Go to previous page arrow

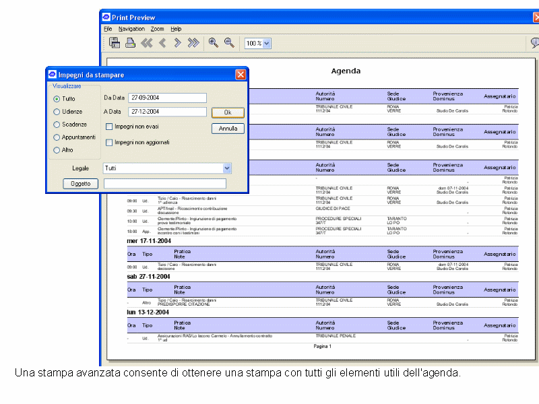coord(162,43)
